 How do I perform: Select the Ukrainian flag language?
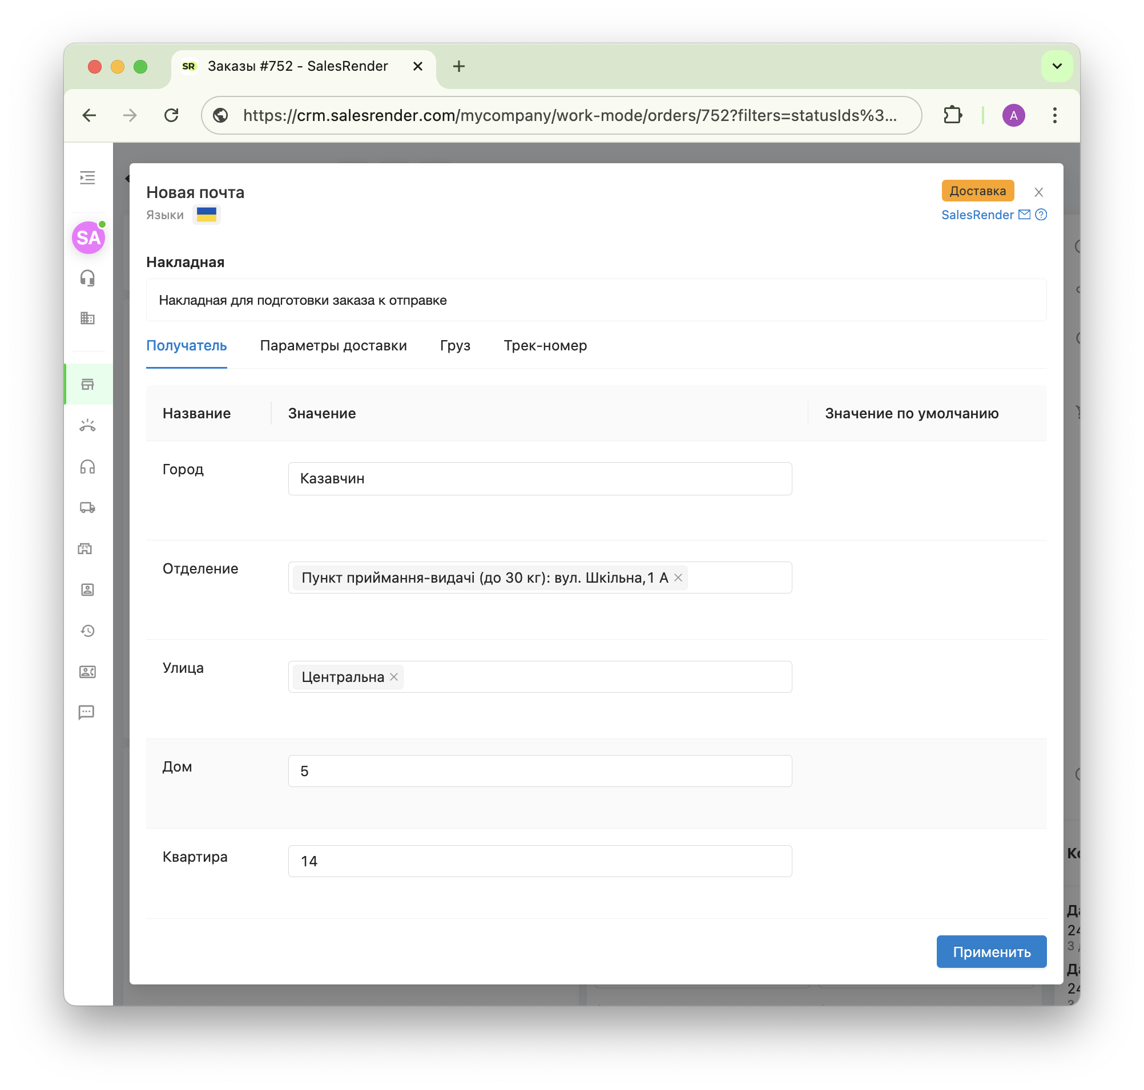[x=206, y=215]
